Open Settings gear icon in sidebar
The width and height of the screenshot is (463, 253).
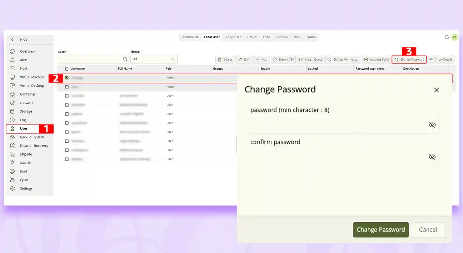click(12, 188)
